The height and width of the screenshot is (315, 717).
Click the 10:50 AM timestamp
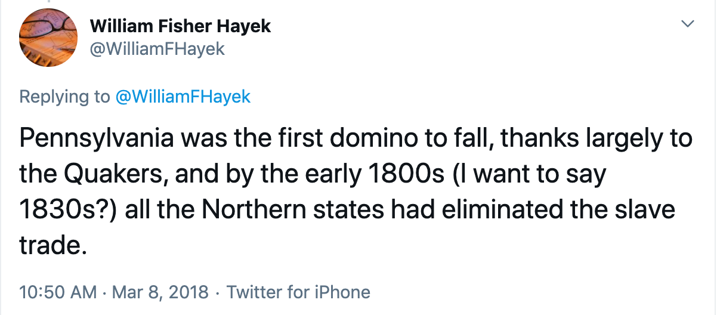(58, 292)
